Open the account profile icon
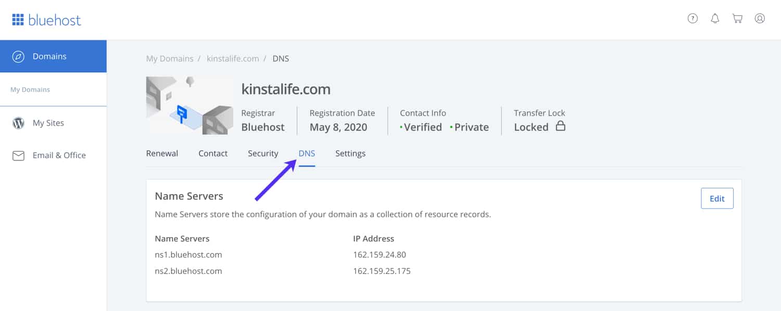The height and width of the screenshot is (311, 781). (x=760, y=18)
